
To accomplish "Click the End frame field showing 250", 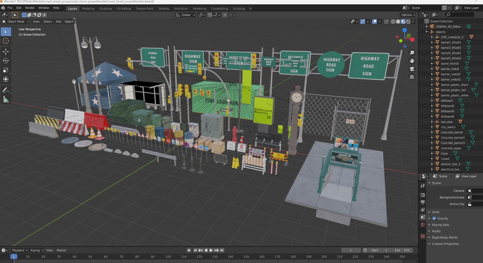I will 402,250.
